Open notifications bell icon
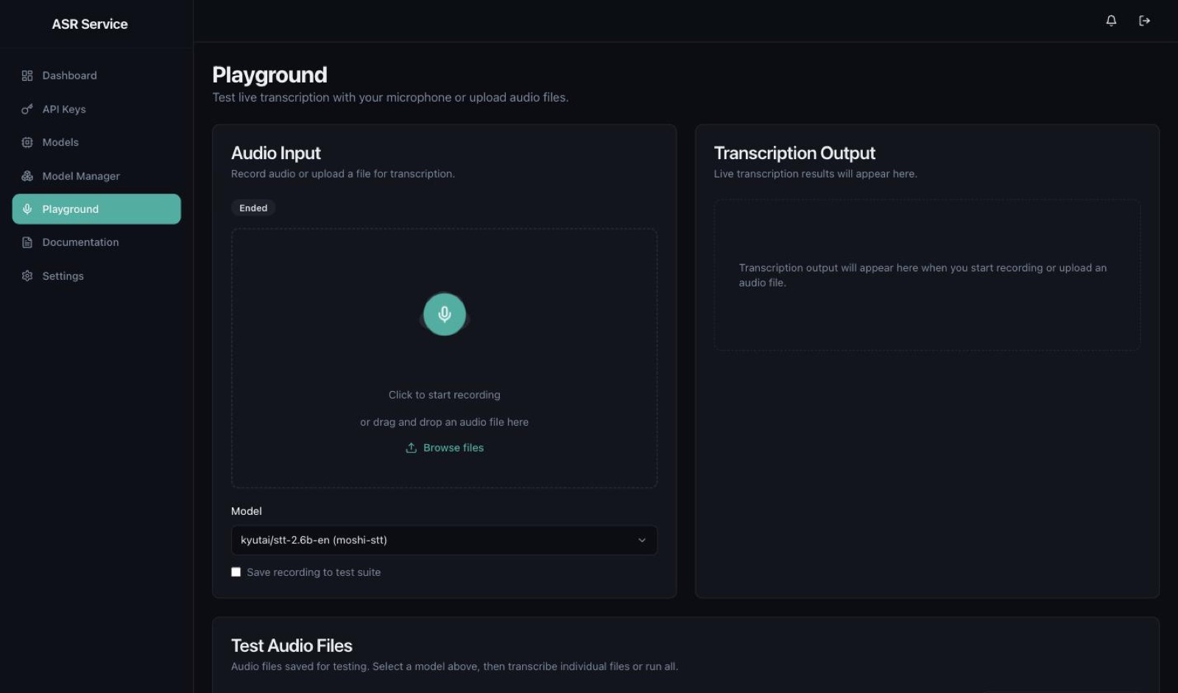 click(1111, 21)
